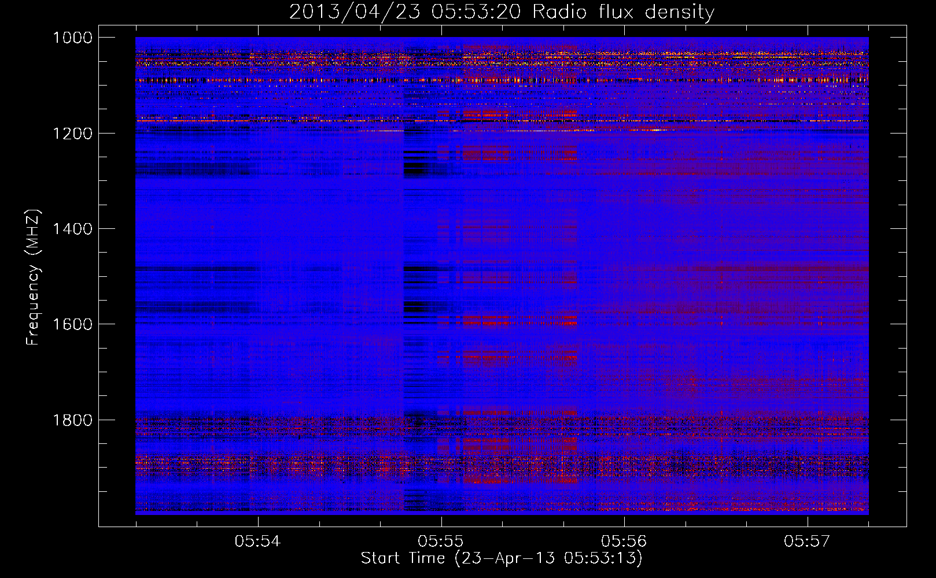Click the plot title "2013/04/23 05:53:20 Radio flux density"
The image size is (936, 578).
pos(502,12)
